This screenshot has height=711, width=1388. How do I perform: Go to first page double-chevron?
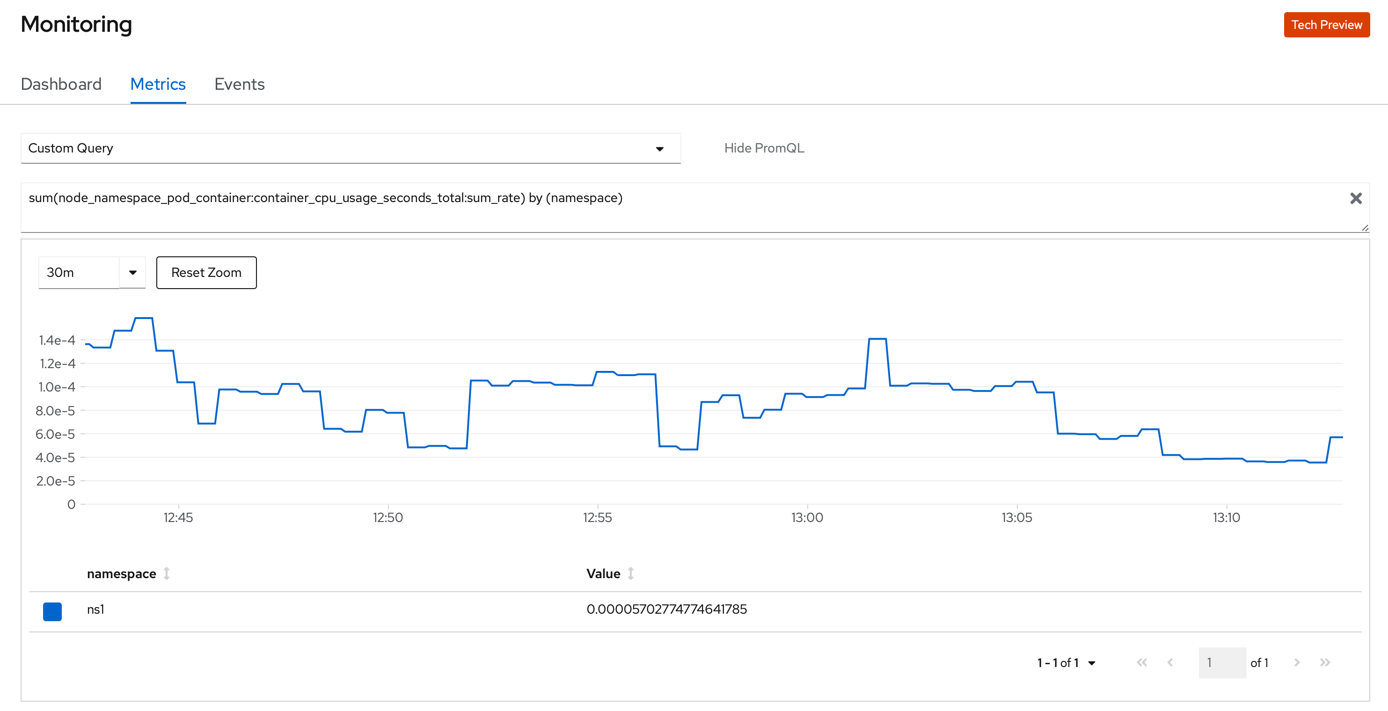click(x=1141, y=662)
